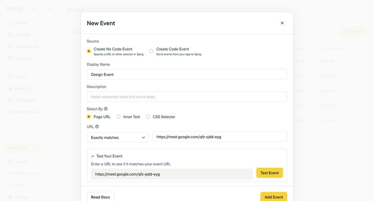The image size is (374, 201).
Task: Collapse the Test Your Event section
Action: 93,156
